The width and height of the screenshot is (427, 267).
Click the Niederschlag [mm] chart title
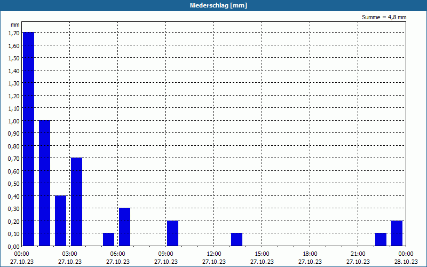[218, 5]
